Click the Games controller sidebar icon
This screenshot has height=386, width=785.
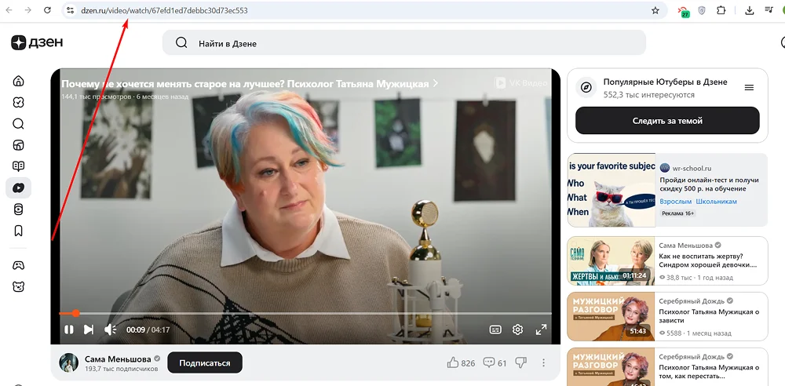click(x=19, y=265)
